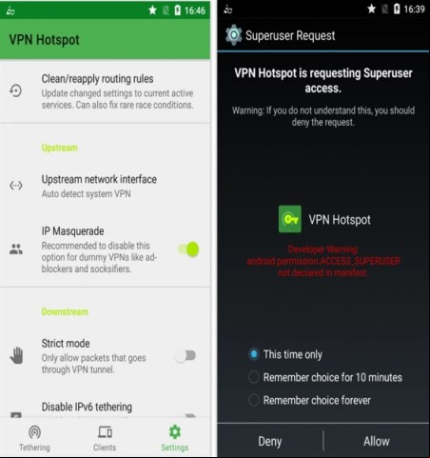Tap the Superuser Request gear icon
The height and width of the screenshot is (458, 430).
pos(234,35)
